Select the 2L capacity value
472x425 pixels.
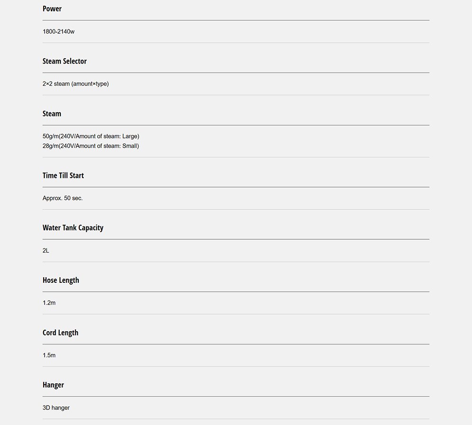point(46,251)
